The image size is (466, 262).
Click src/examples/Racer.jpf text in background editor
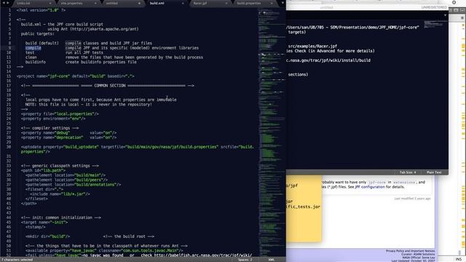coord(312,47)
